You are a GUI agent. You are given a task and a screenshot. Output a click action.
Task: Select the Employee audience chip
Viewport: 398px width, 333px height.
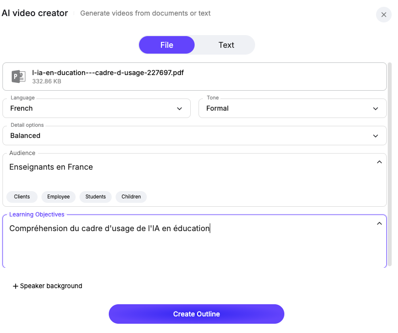[x=59, y=197]
